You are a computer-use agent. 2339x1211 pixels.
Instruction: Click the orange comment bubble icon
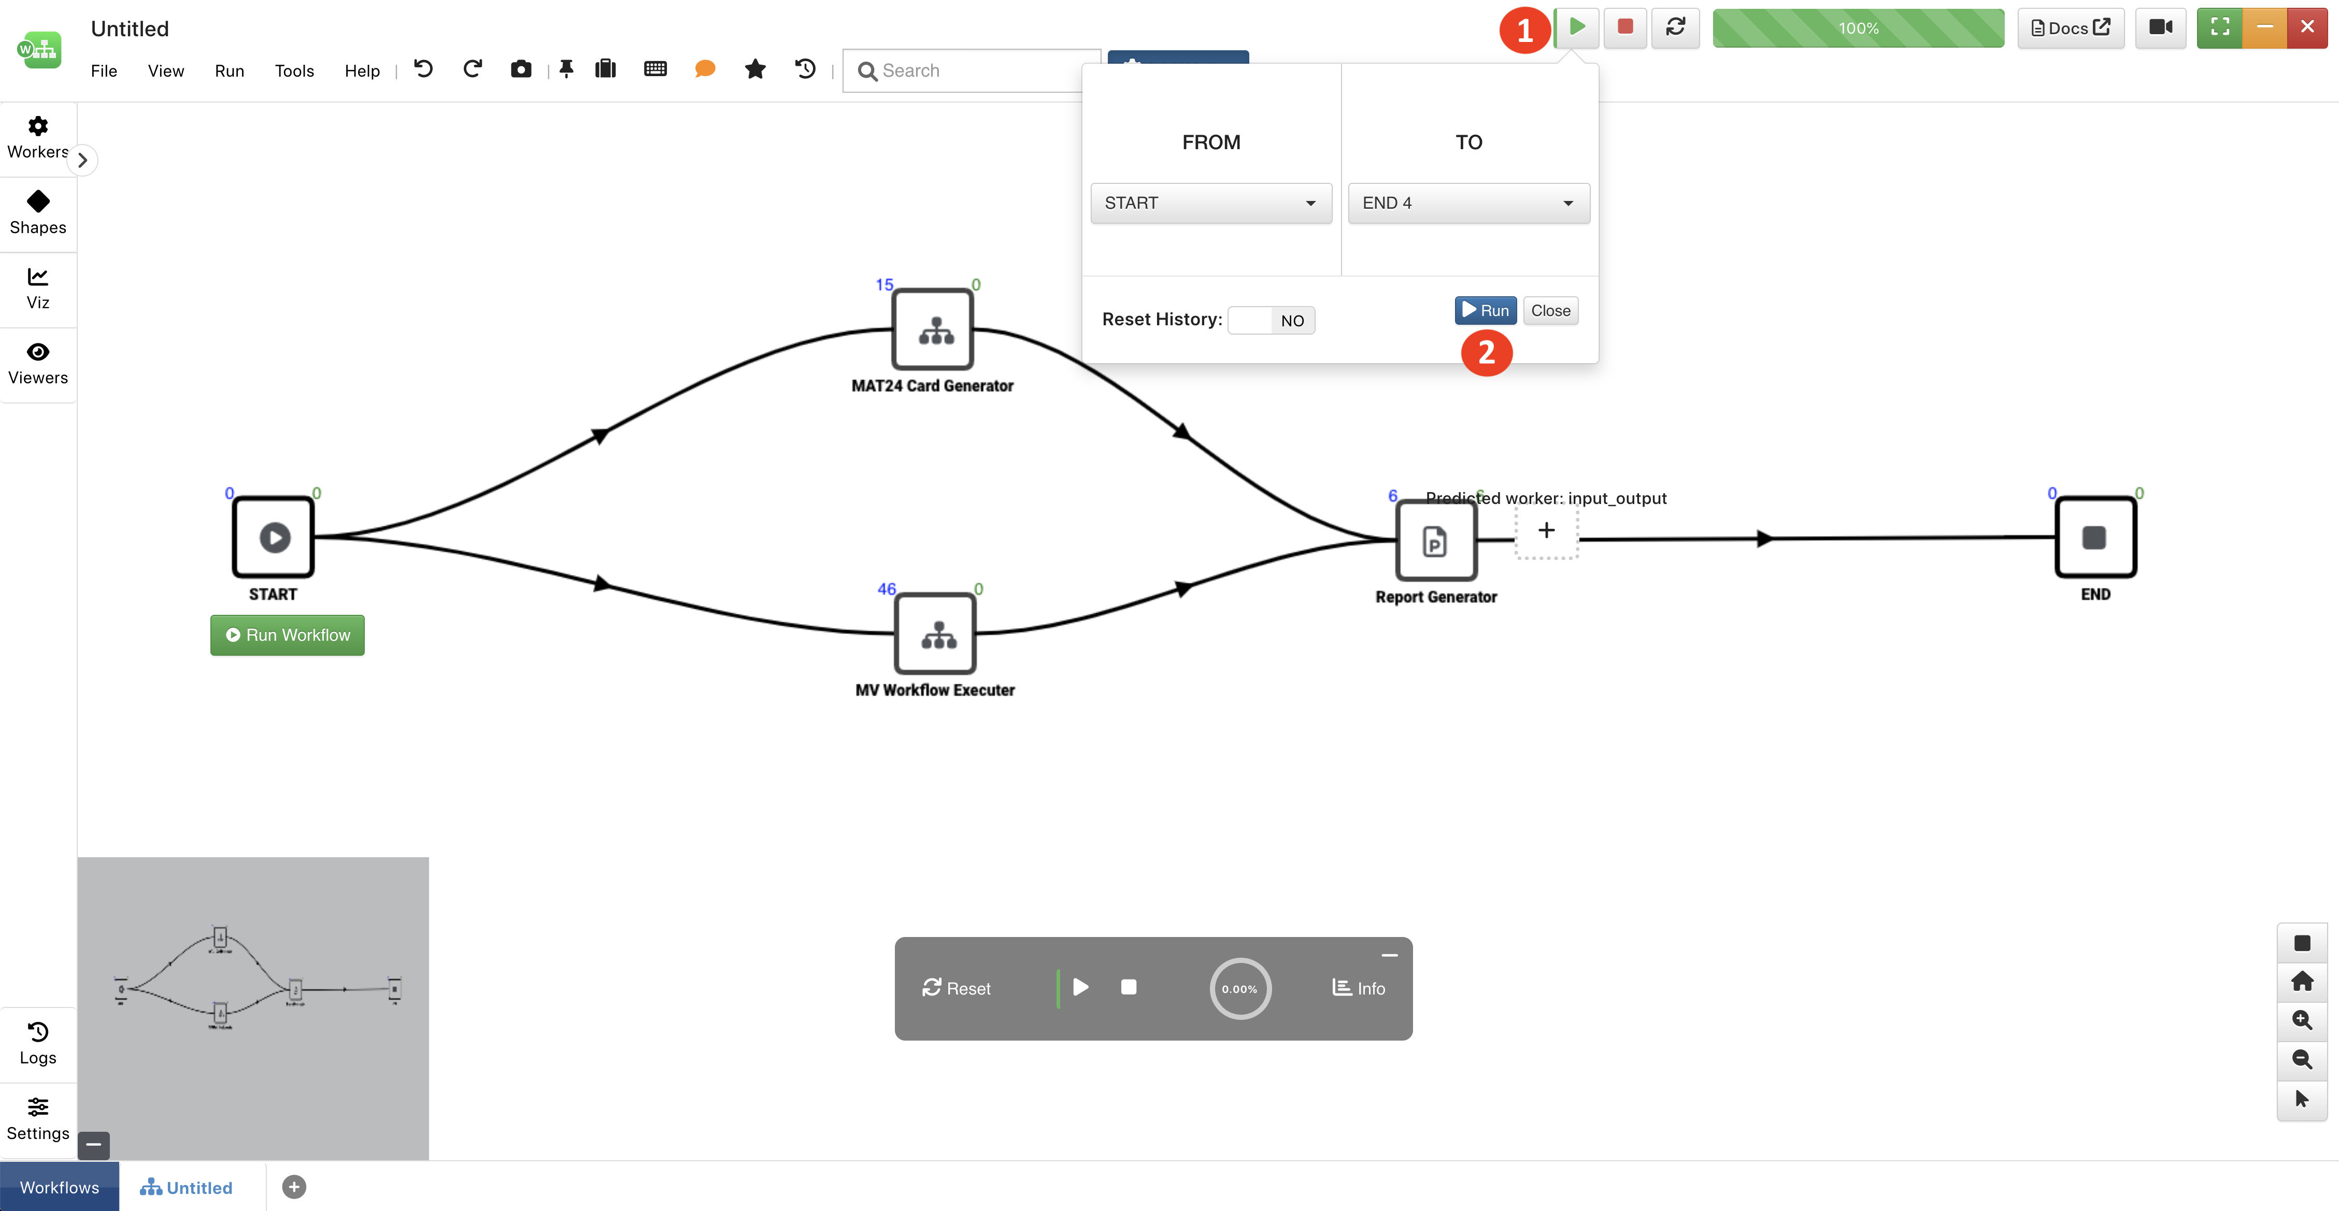[705, 69]
